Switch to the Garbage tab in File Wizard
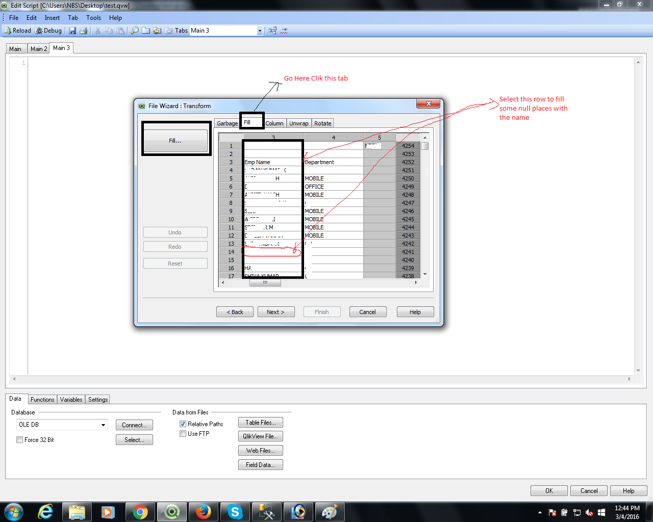The image size is (653, 522). [227, 123]
